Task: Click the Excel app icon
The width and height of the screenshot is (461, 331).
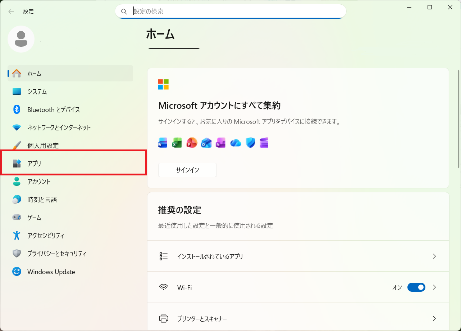Action: 177,143
